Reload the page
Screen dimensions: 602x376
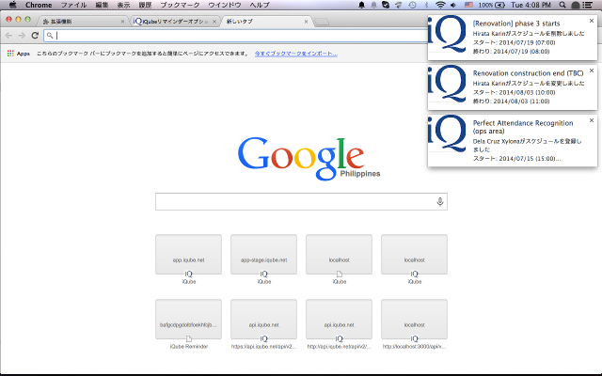click(35, 36)
